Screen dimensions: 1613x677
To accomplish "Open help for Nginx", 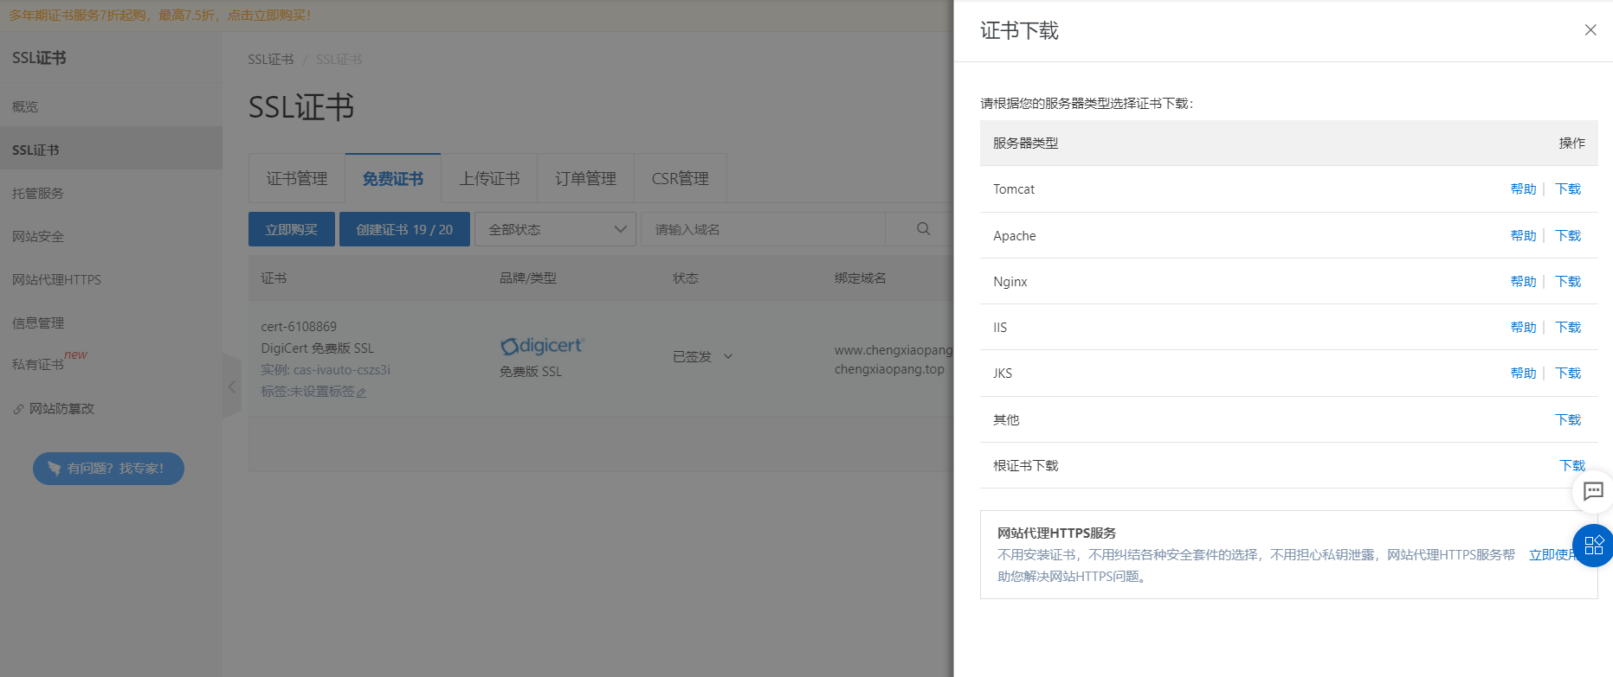I will pos(1523,281).
